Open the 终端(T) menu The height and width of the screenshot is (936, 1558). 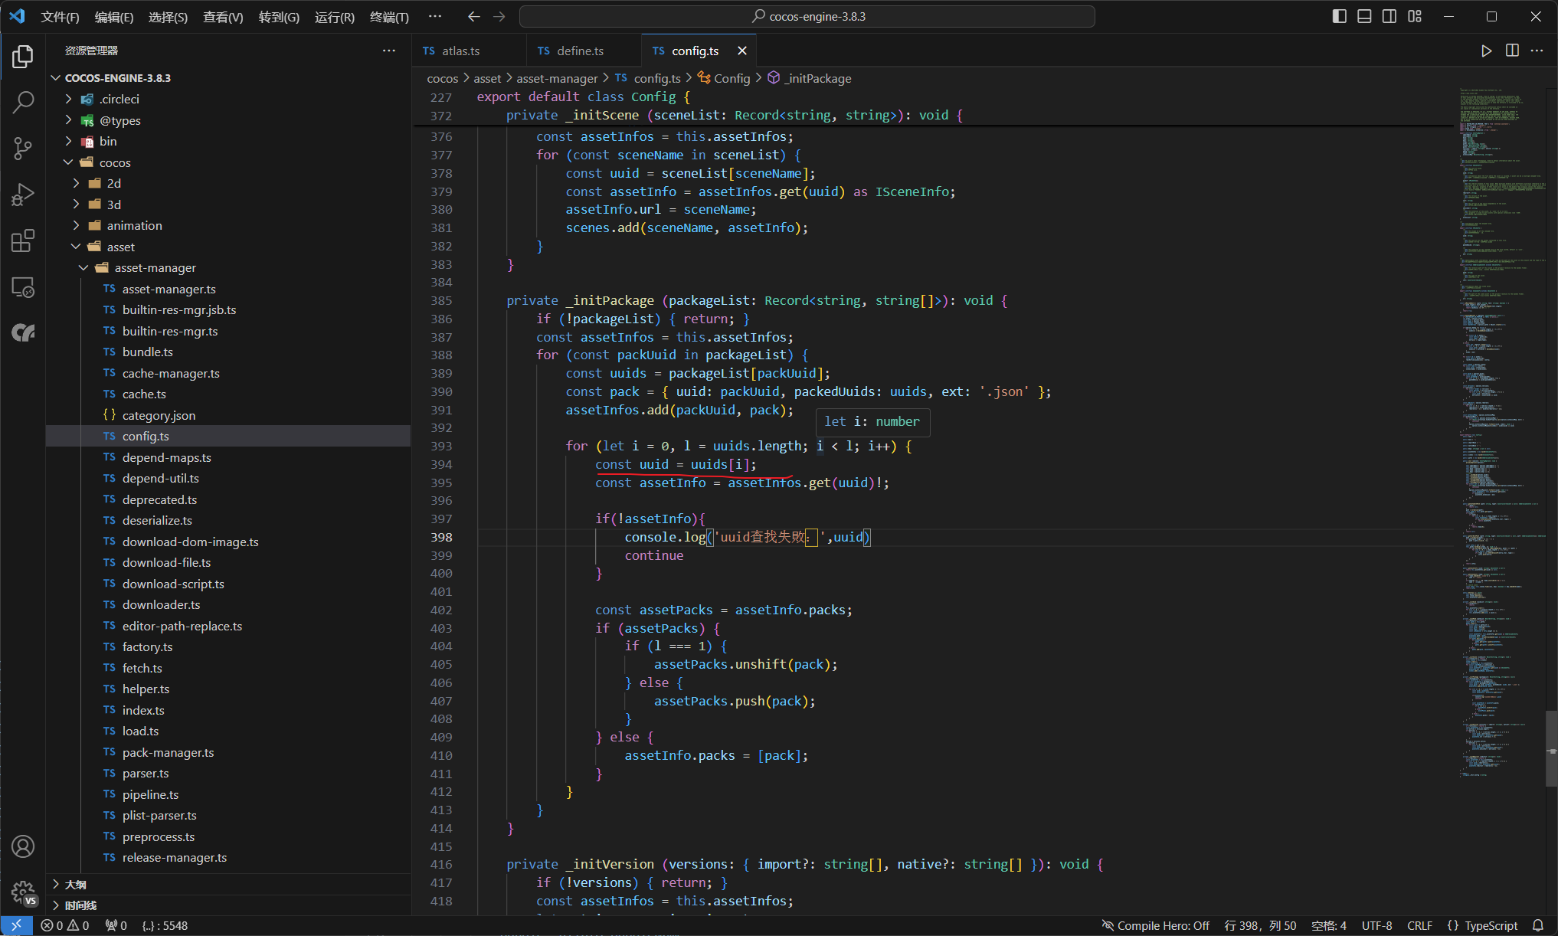click(389, 17)
